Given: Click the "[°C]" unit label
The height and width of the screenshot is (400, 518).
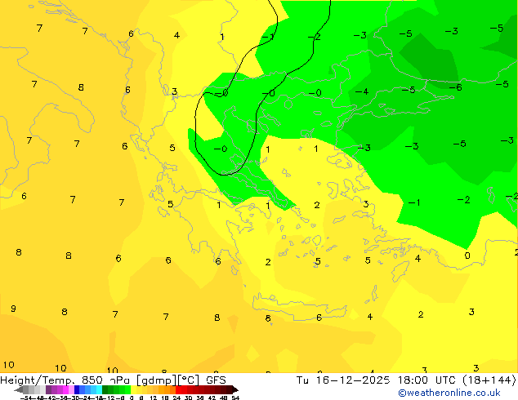Looking at the screenshot, I should (x=189, y=380).
